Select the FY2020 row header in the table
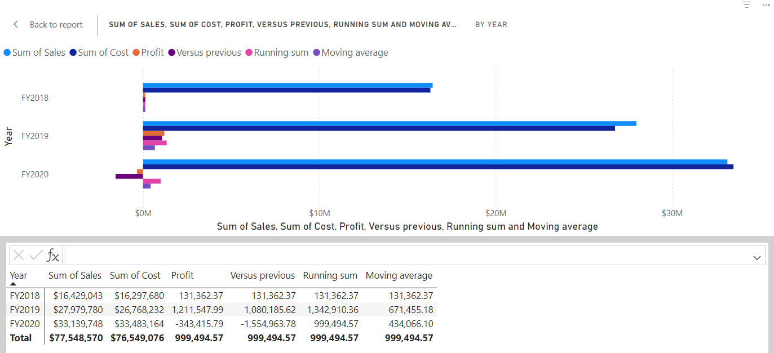The image size is (774, 353). 25,324
